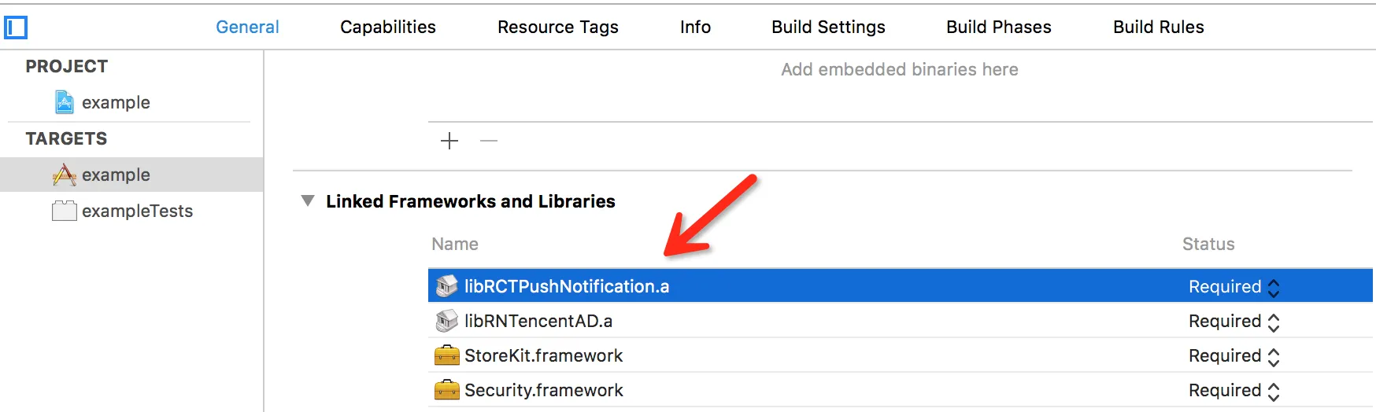Open Required status dropdown for libRCTPushNotification.a
Viewport: 1376px width, 412px height.
tap(1274, 288)
